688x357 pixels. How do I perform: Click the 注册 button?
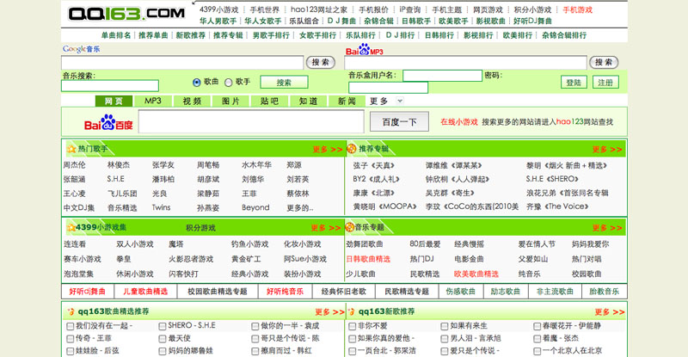click(x=605, y=82)
